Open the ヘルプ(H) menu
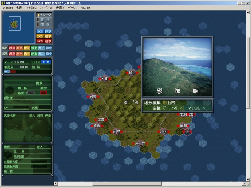This screenshot has height=188, width=251. click(x=86, y=8)
